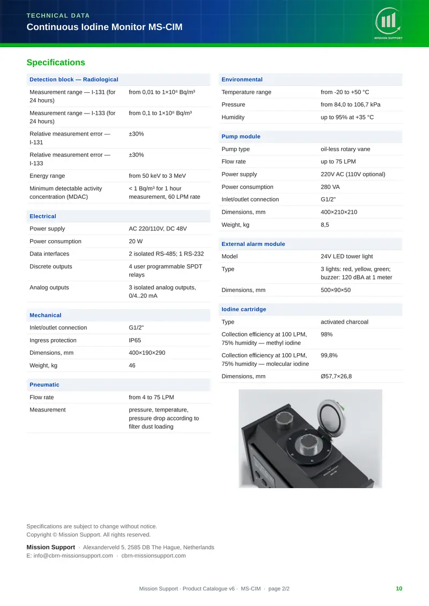This screenshot has height=606, width=429.
Task: Open the info@cbrn-missionsupport.com email link
Action: 73,556
